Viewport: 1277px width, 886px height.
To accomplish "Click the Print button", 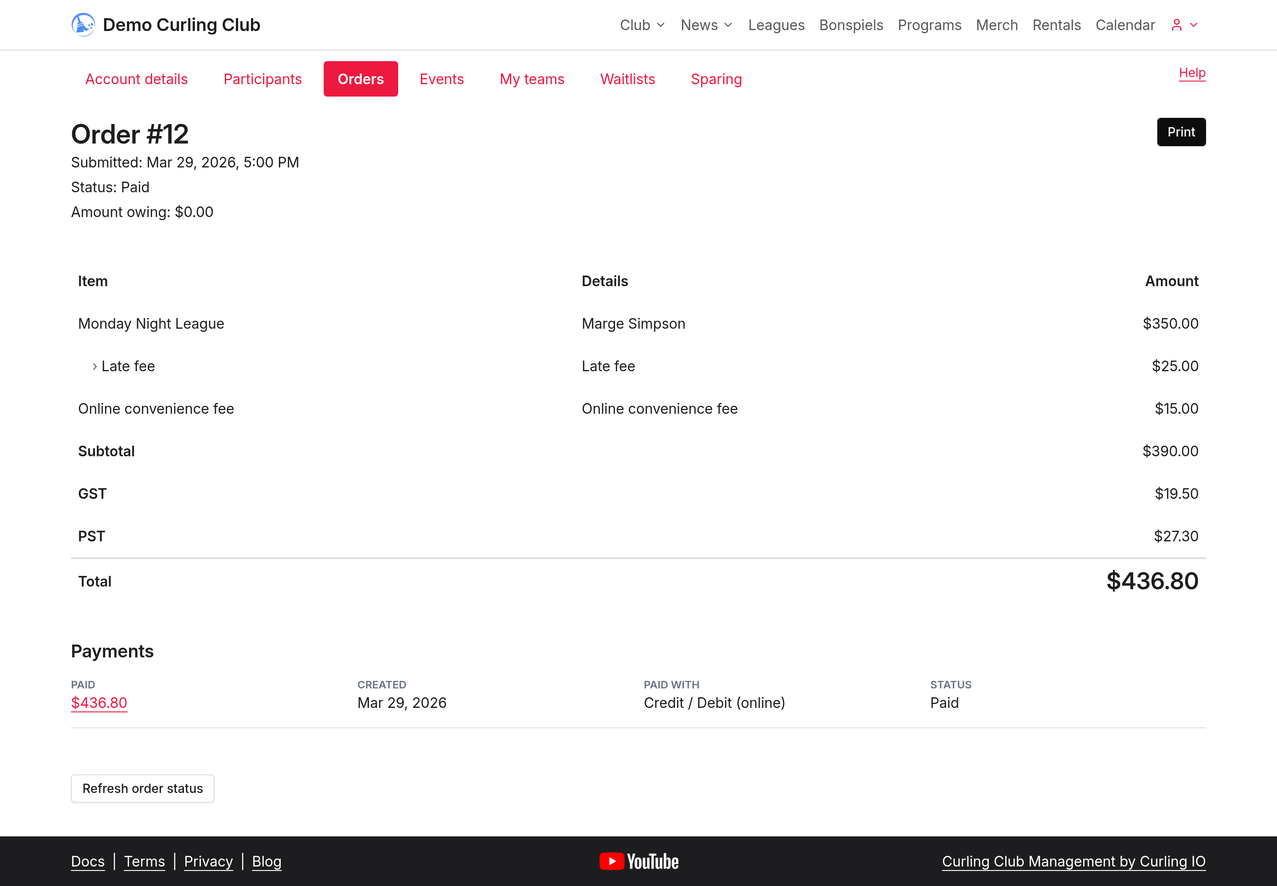I will 1181,132.
